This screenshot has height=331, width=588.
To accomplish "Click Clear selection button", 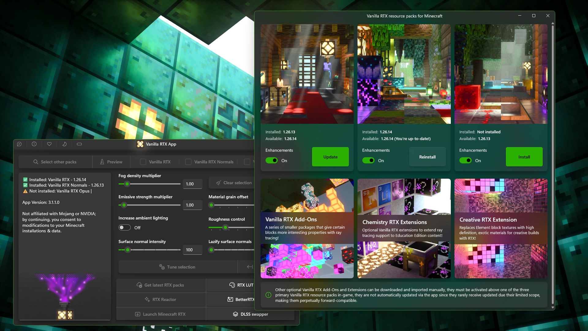I will click(234, 183).
